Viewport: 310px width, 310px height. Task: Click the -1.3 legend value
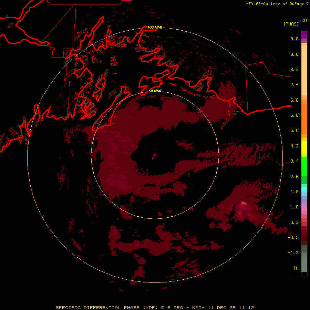click(x=293, y=253)
